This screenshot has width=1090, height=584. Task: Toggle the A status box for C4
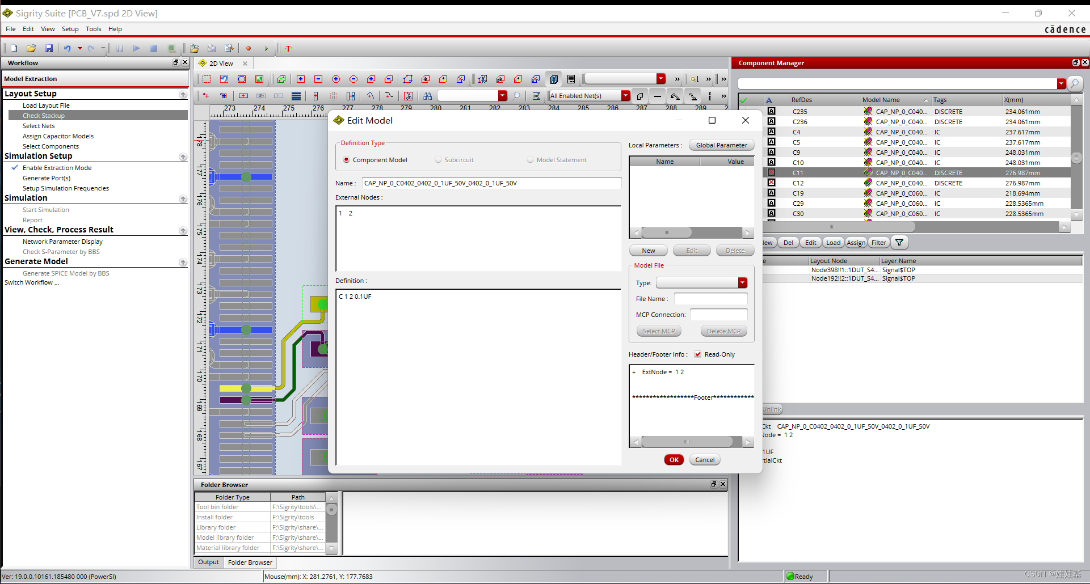[x=772, y=132]
